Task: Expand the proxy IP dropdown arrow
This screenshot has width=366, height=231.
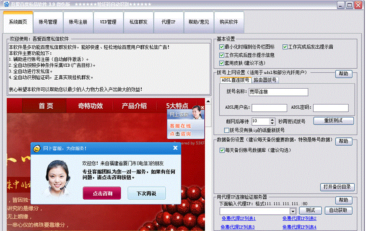Action: [x=293, y=211]
